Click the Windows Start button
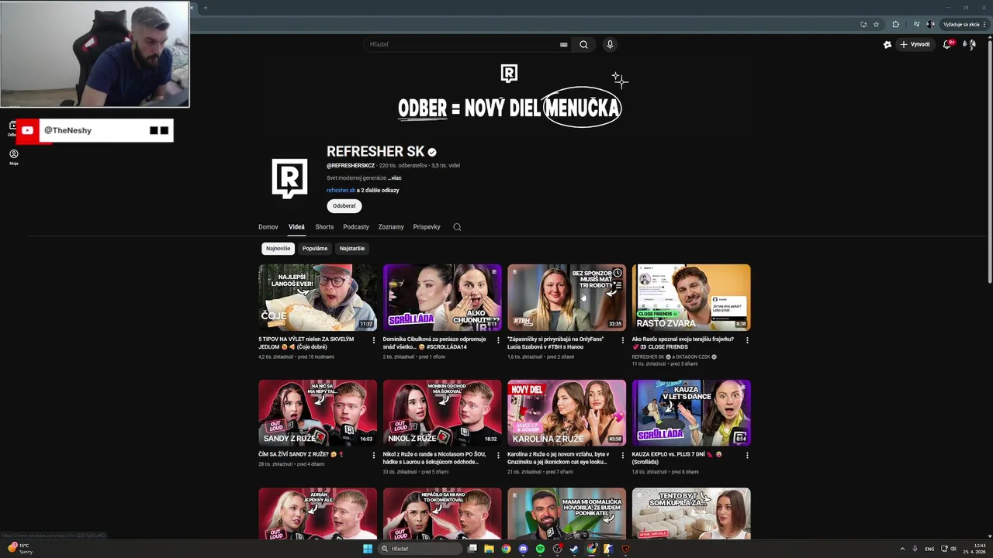The width and height of the screenshot is (993, 558). [368, 549]
